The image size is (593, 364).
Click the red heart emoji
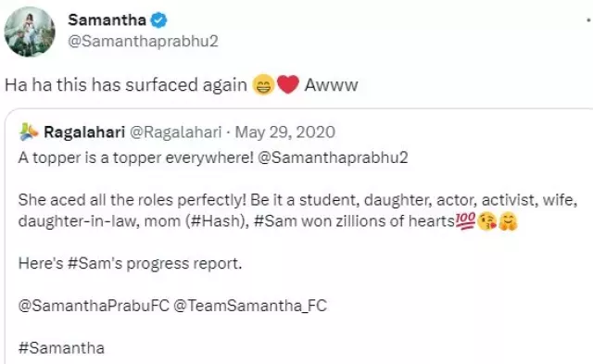click(288, 84)
